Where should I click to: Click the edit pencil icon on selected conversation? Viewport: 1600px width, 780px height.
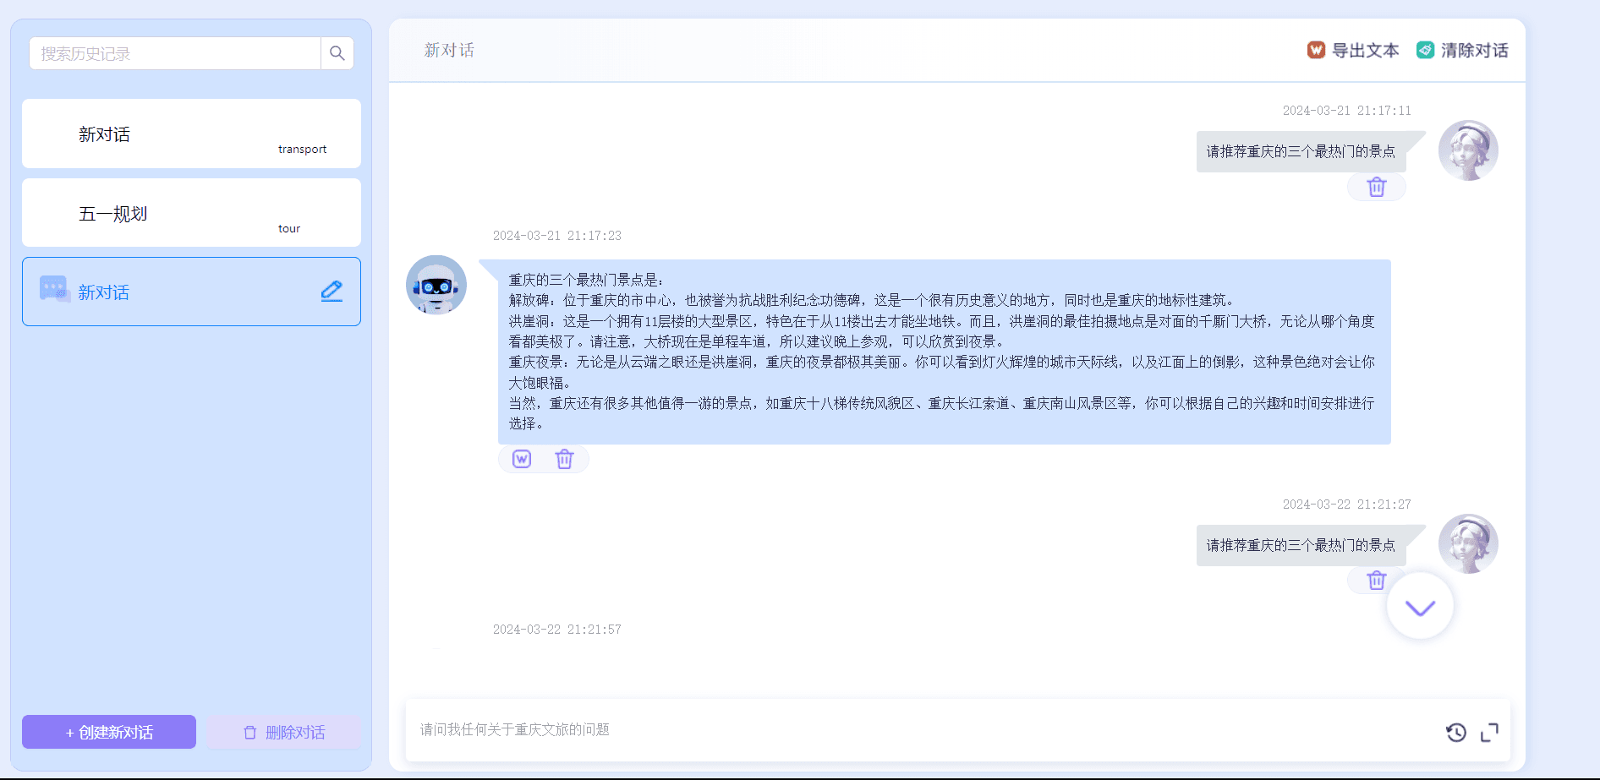(332, 292)
